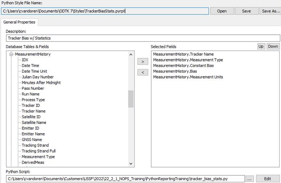Click the Save As... button
The width and height of the screenshot is (281, 183).
pyautogui.click(x=270, y=11)
